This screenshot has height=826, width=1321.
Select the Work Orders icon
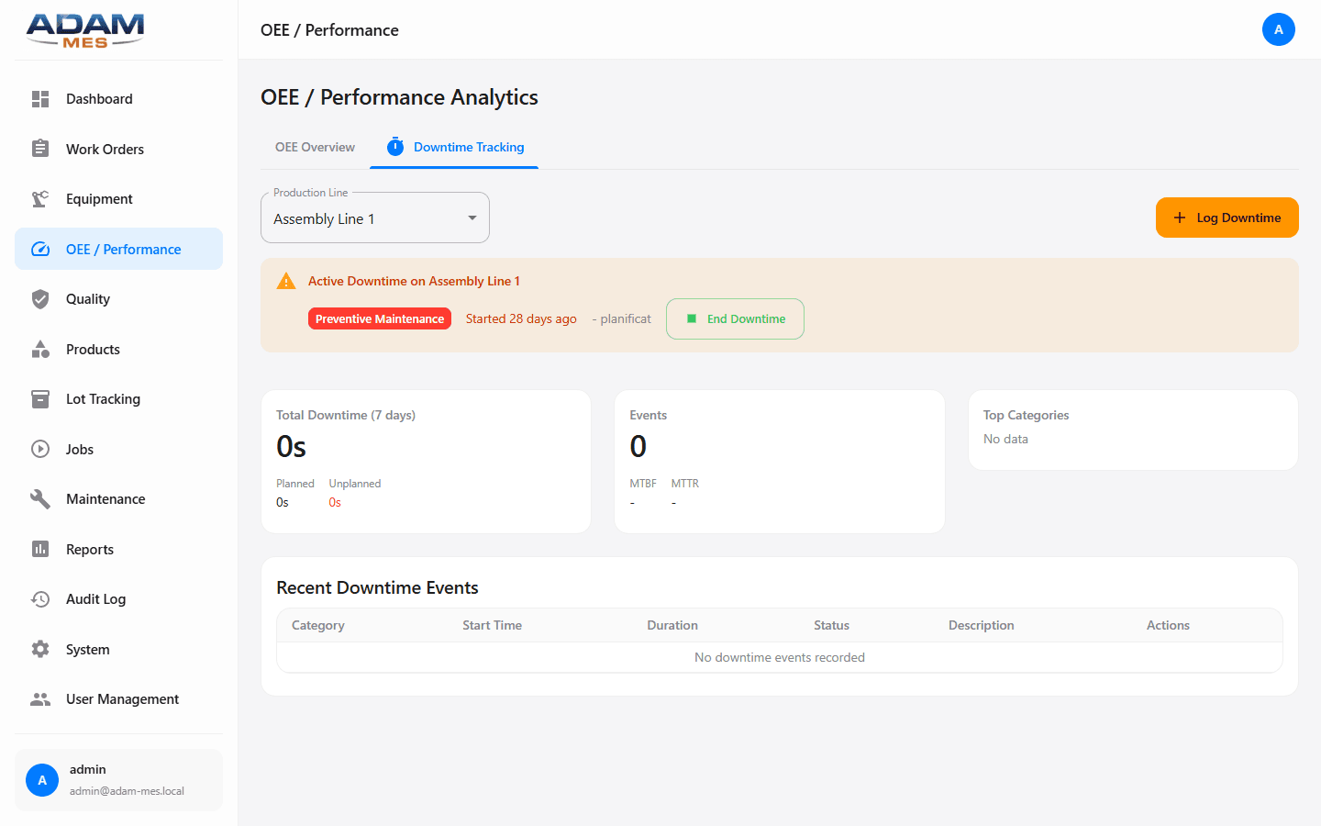(40, 149)
